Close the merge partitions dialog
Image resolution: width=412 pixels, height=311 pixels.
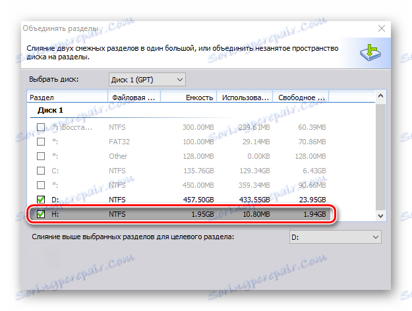pyautogui.click(x=382, y=28)
